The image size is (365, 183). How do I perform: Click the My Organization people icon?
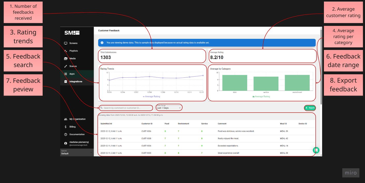(x=66, y=119)
